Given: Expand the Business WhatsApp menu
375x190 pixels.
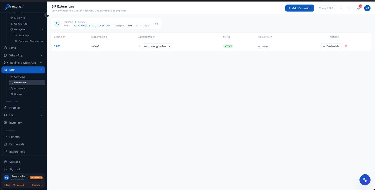Looking at the screenshot, I should [x=23, y=63].
